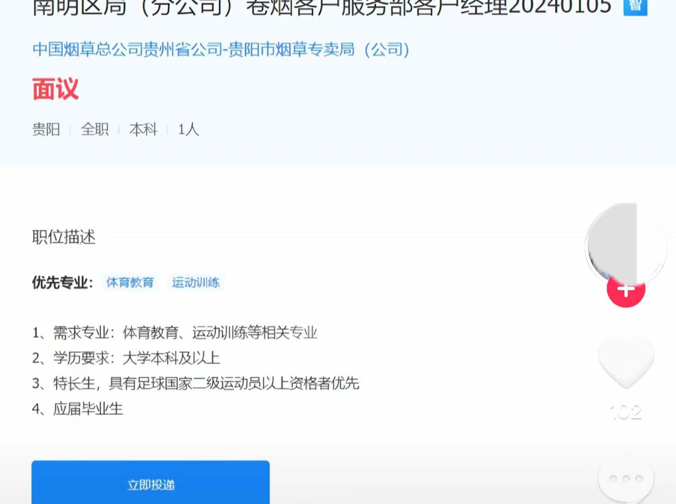Open the uploader's round avatar

coord(626,244)
